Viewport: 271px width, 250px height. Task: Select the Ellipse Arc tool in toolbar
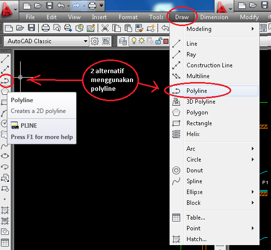(5, 167)
